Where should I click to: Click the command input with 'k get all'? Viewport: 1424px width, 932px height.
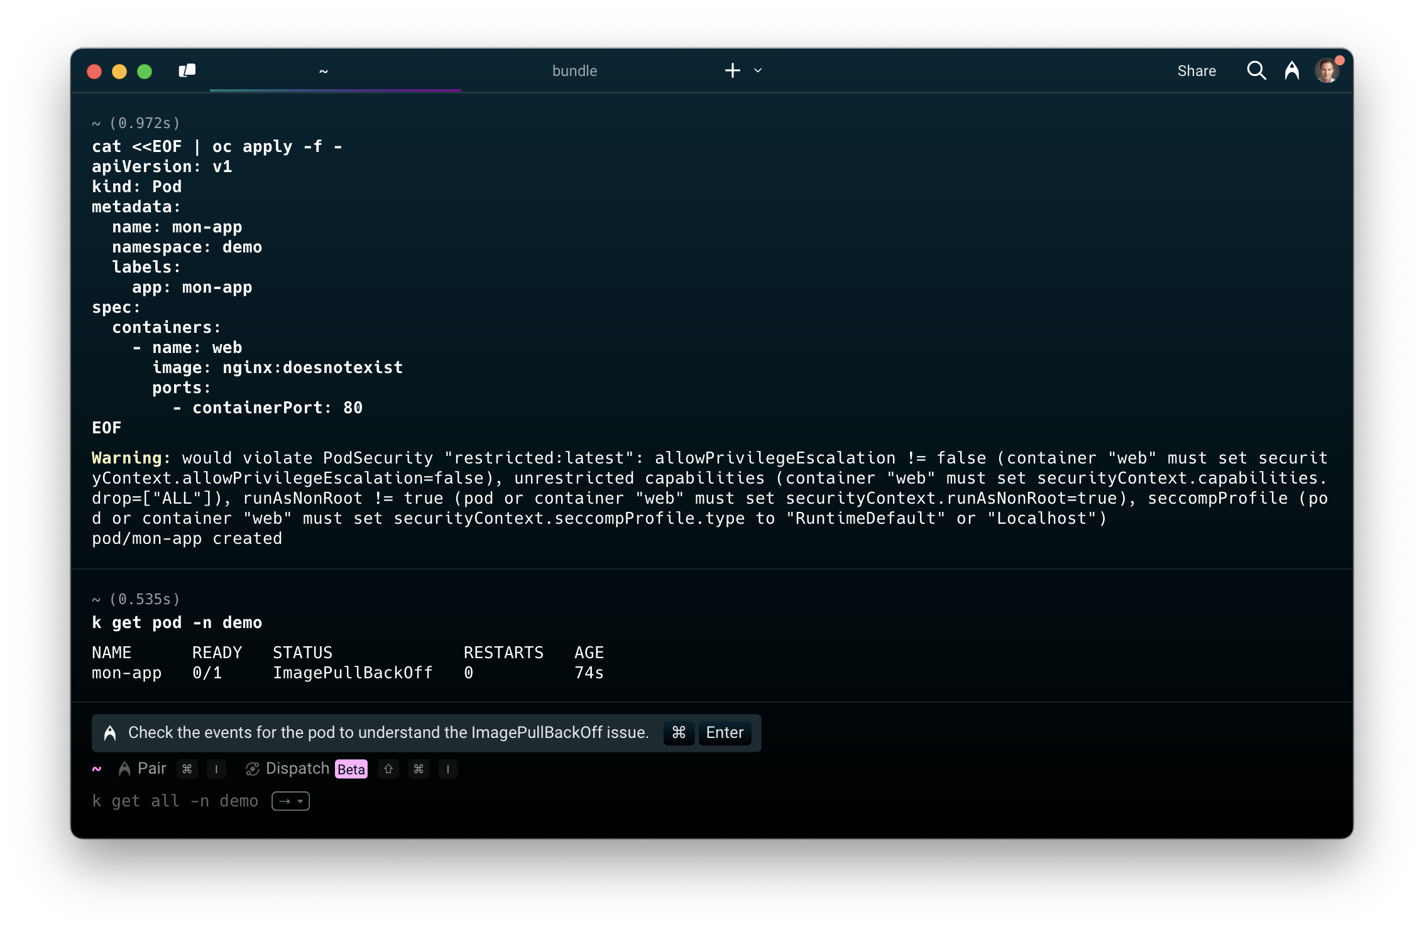(x=175, y=801)
